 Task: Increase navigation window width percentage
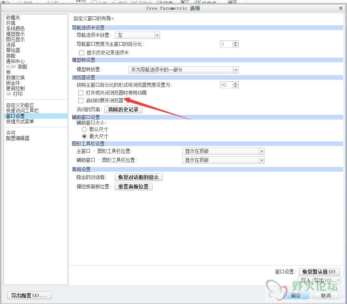236,42
